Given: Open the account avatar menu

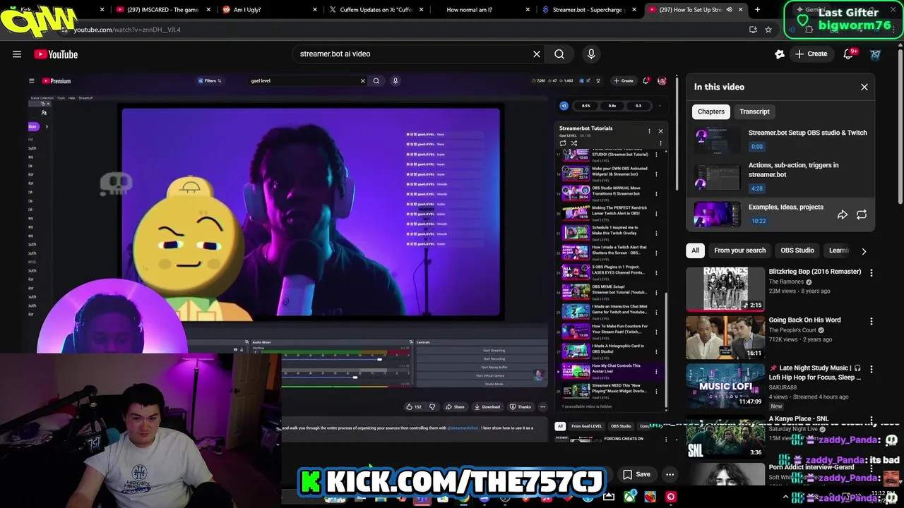Looking at the screenshot, I should click(x=876, y=54).
